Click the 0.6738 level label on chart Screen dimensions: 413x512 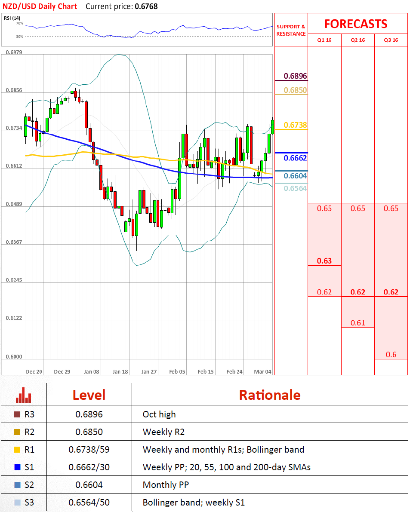click(x=296, y=125)
